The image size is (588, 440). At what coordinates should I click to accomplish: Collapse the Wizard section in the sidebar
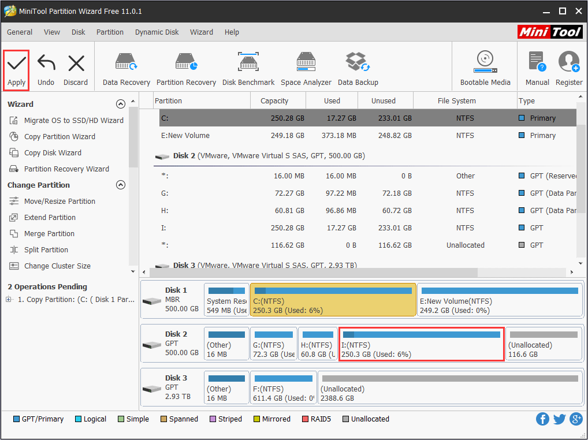121,105
